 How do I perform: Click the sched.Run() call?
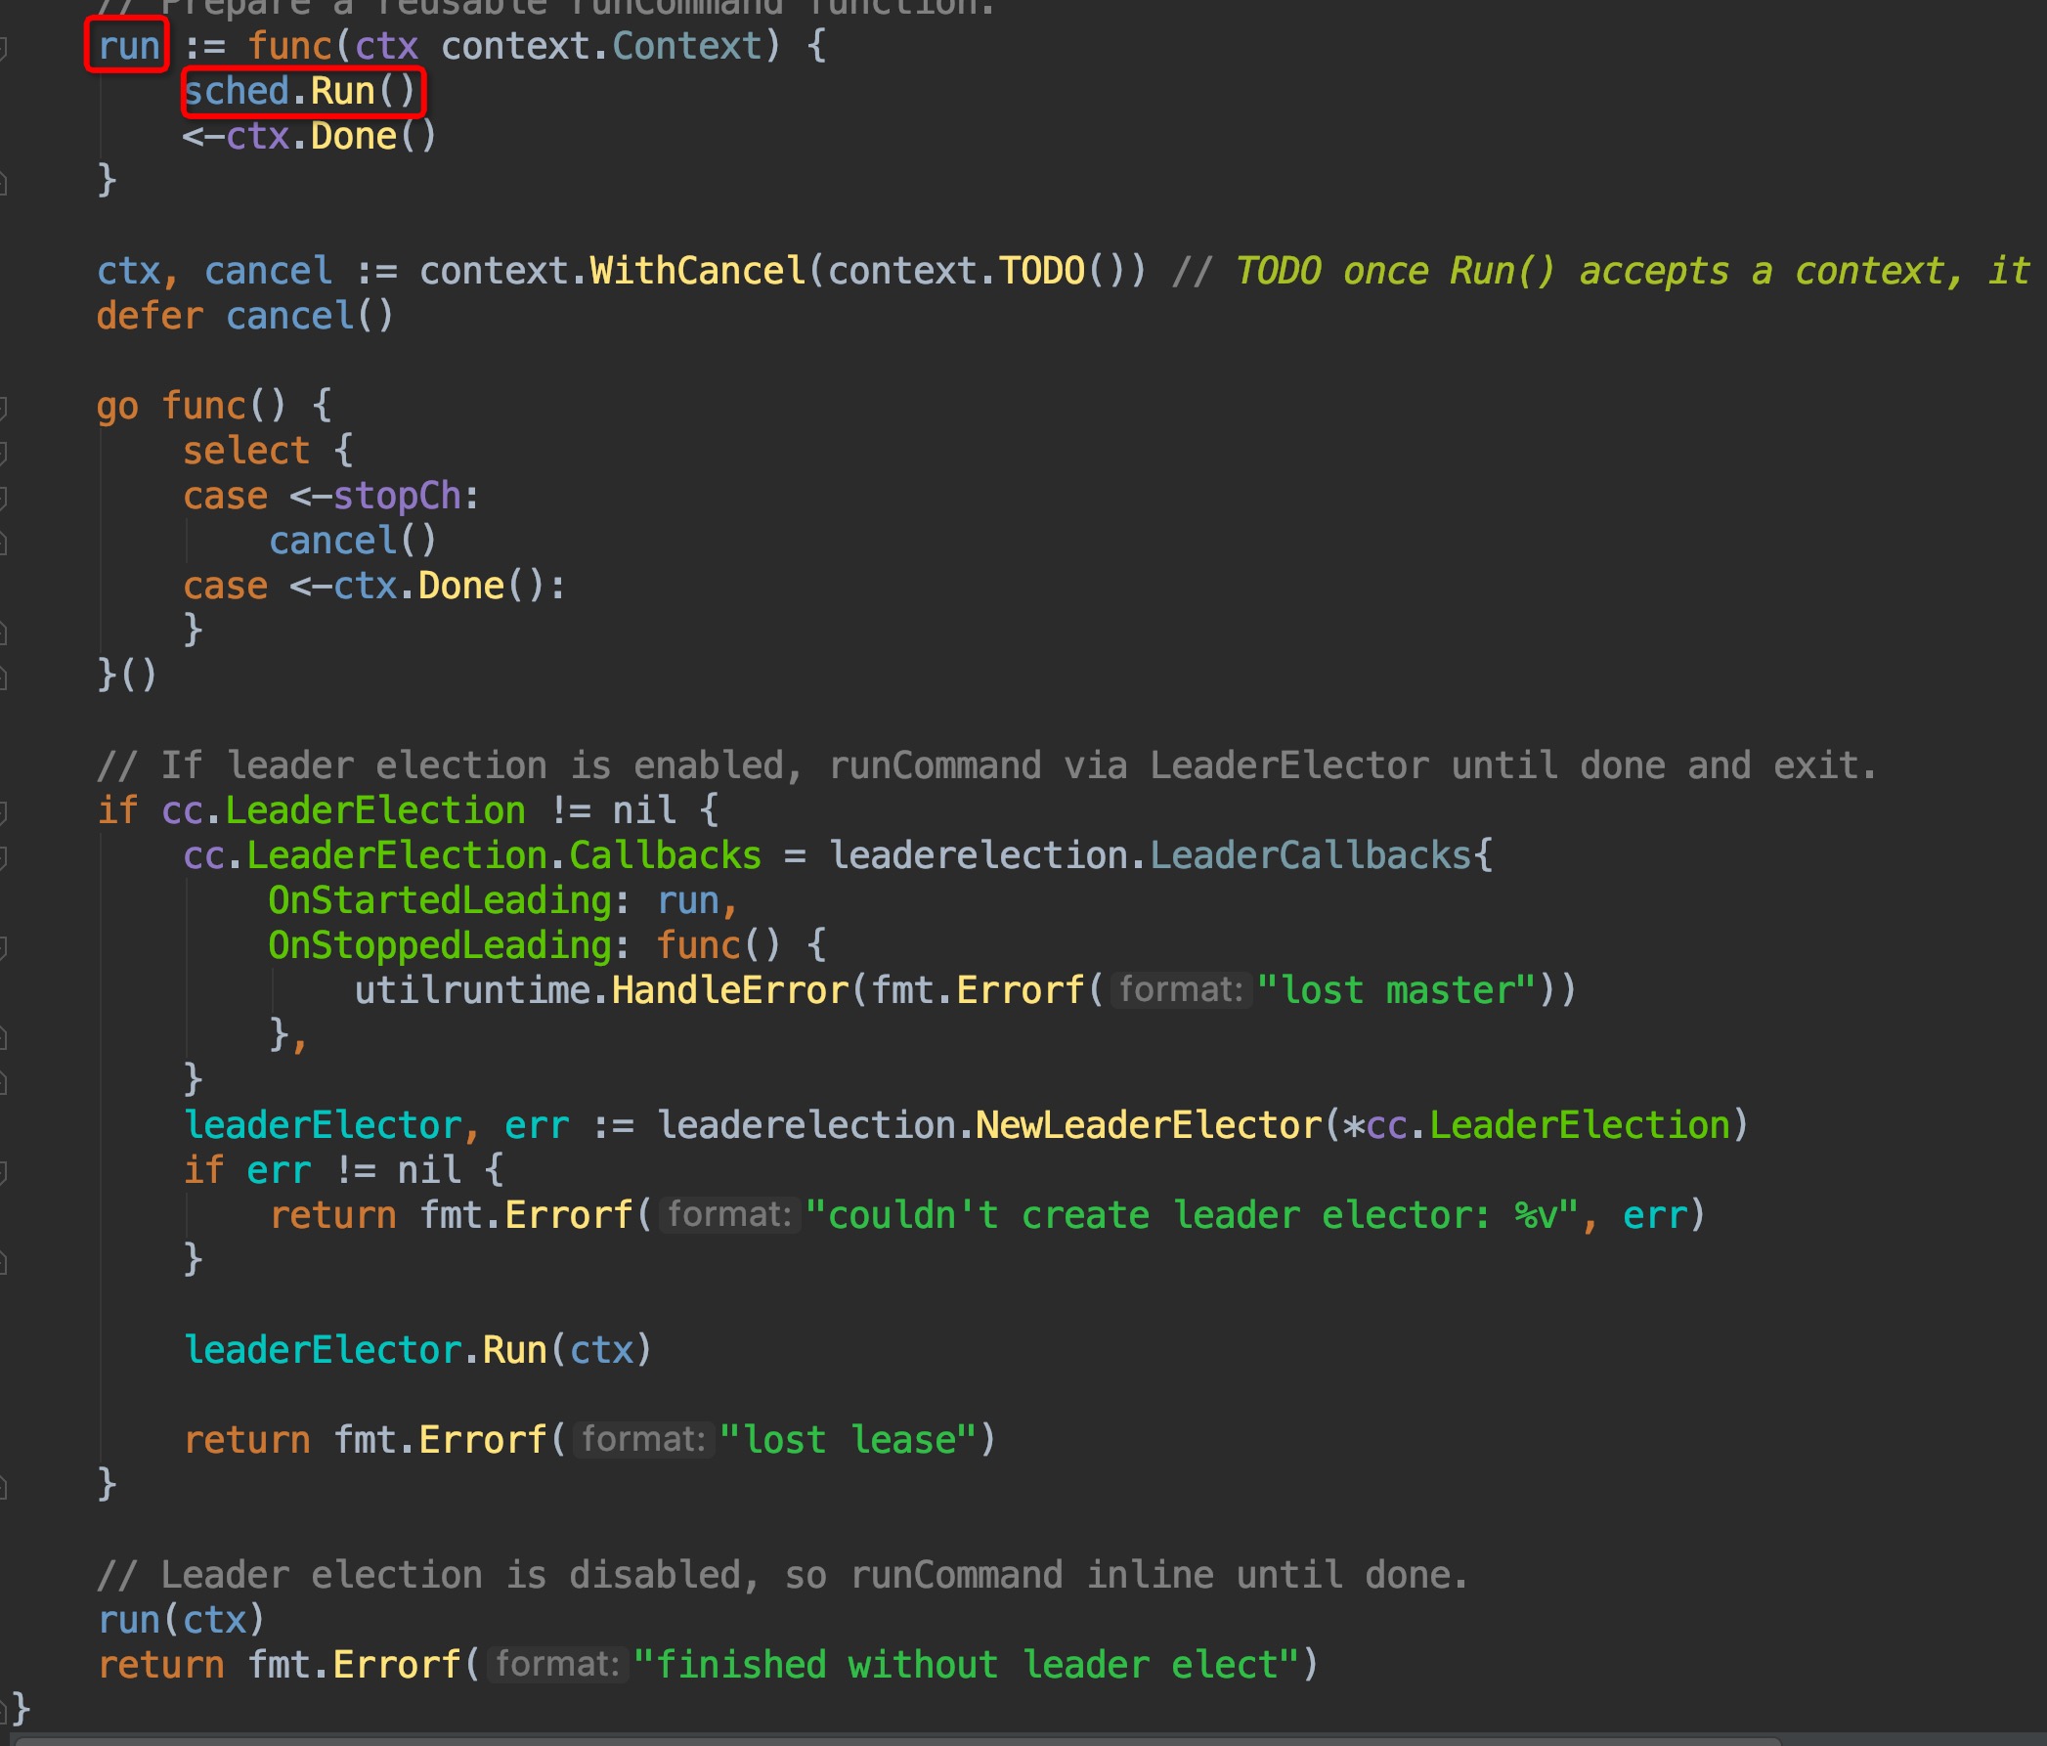[x=301, y=91]
